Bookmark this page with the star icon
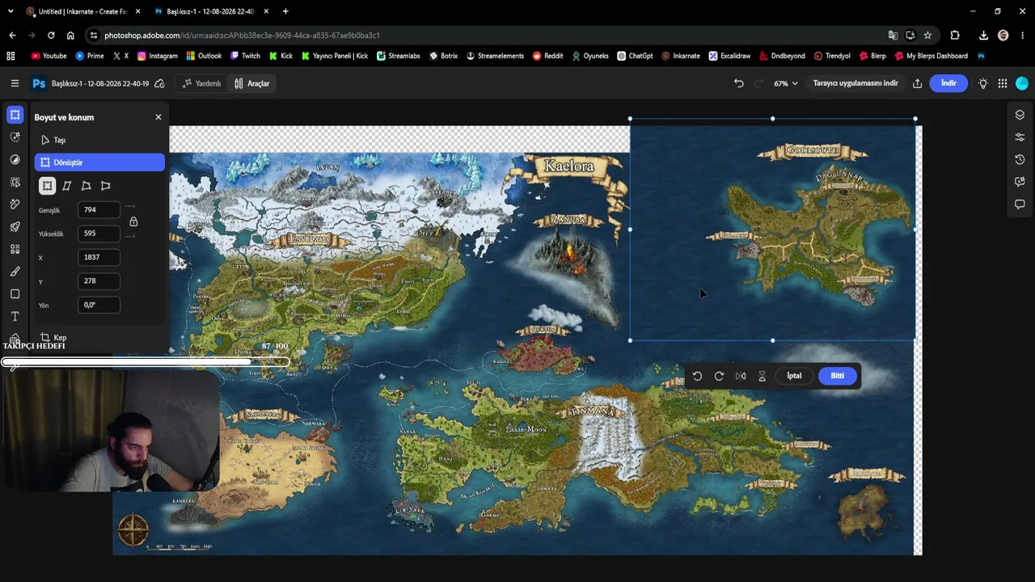1035x582 pixels. (x=927, y=36)
